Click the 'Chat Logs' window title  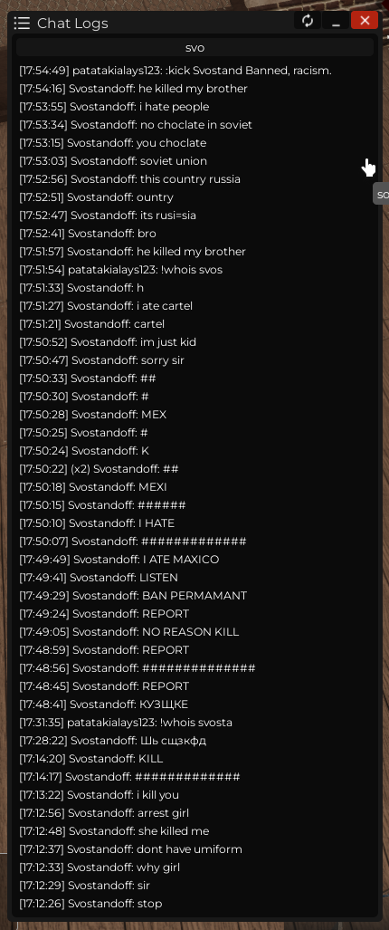[72, 24]
